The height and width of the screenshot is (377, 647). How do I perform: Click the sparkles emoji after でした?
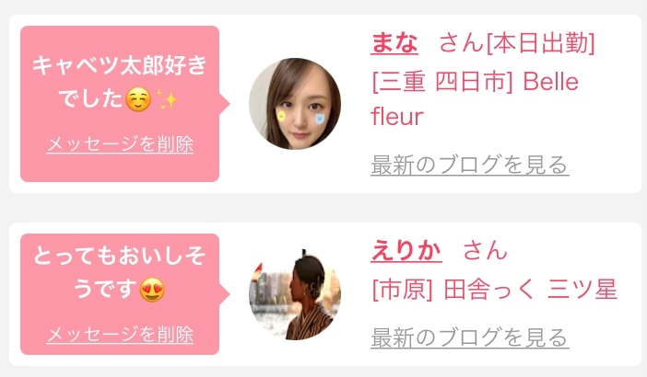pos(167,99)
